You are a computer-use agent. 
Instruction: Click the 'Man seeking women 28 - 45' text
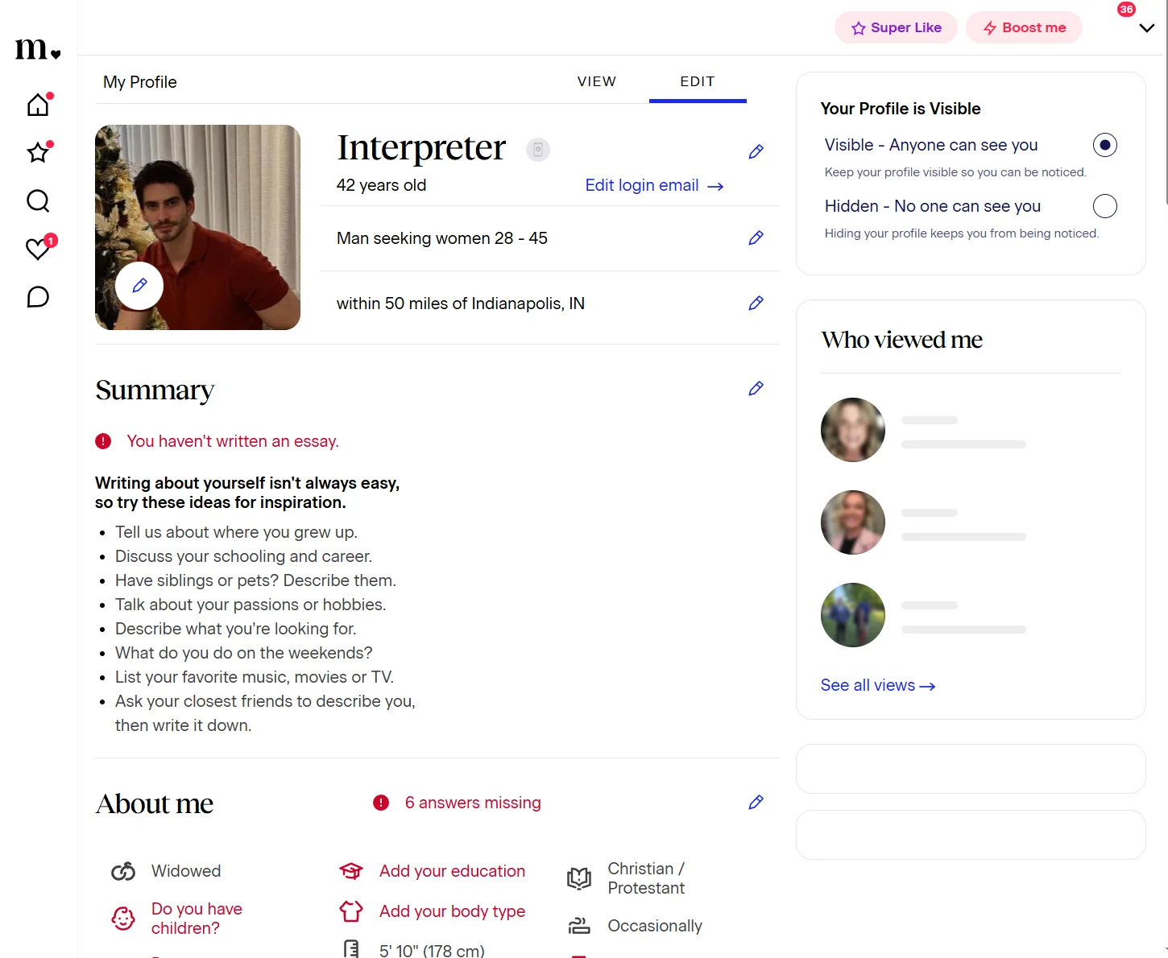pyautogui.click(x=442, y=238)
